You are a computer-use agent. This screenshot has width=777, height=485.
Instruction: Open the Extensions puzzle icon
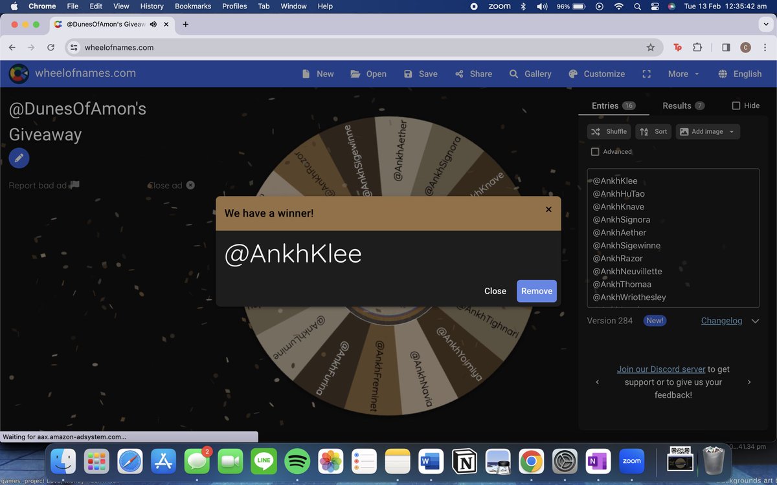tap(697, 47)
